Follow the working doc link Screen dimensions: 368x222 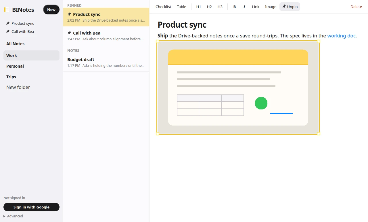click(342, 36)
